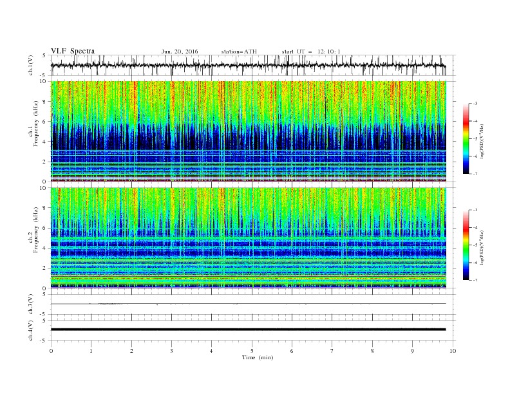Click the "6" kHz tick on ch.1 frequency axis

click(45, 122)
